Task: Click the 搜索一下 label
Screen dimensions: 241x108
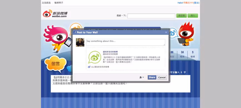Action: click(x=121, y=16)
